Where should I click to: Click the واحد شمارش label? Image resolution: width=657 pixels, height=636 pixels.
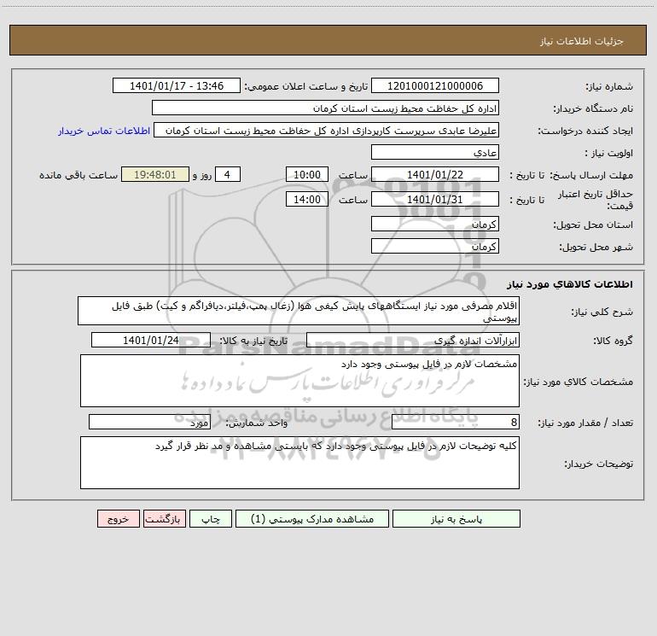[x=257, y=423]
